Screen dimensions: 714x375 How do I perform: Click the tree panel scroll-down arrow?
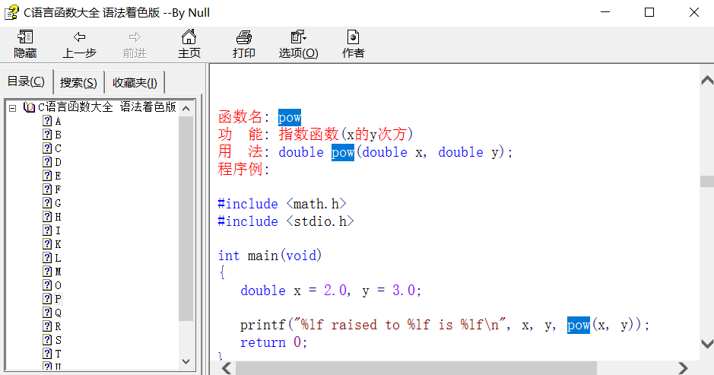coord(186,361)
